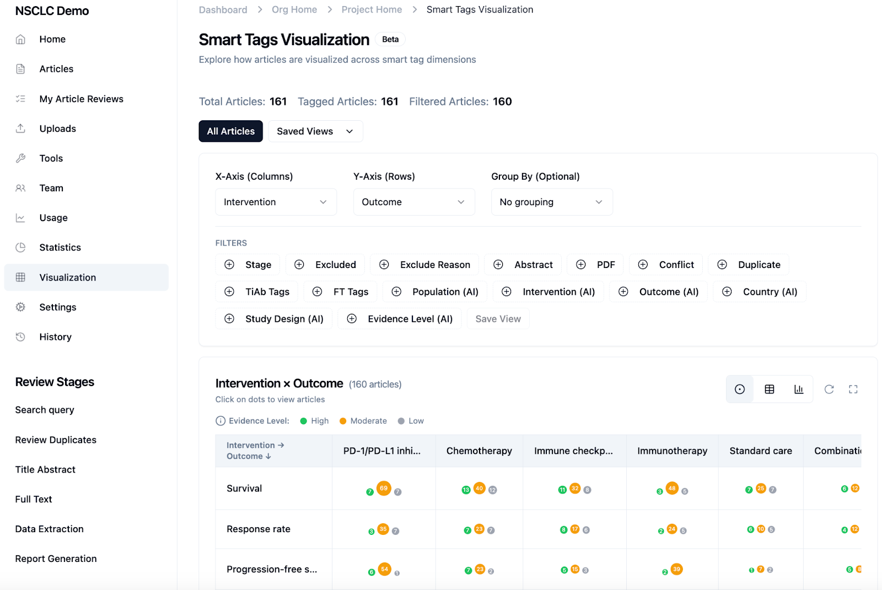The height and width of the screenshot is (590, 882).
Task: Click the evidence level info icon
Action: [220, 421]
